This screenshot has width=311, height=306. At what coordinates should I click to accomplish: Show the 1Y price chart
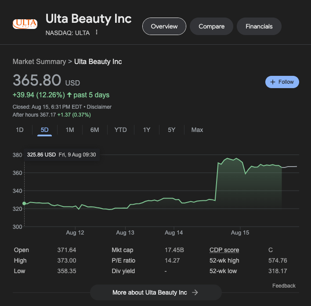pyautogui.click(x=147, y=130)
